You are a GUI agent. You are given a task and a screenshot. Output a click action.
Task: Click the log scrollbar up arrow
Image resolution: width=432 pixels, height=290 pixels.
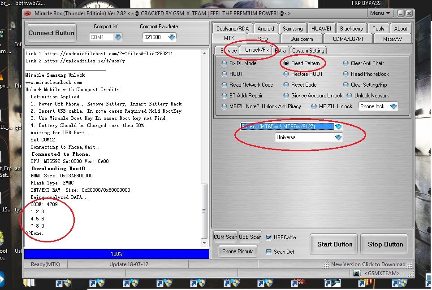pos(204,53)
